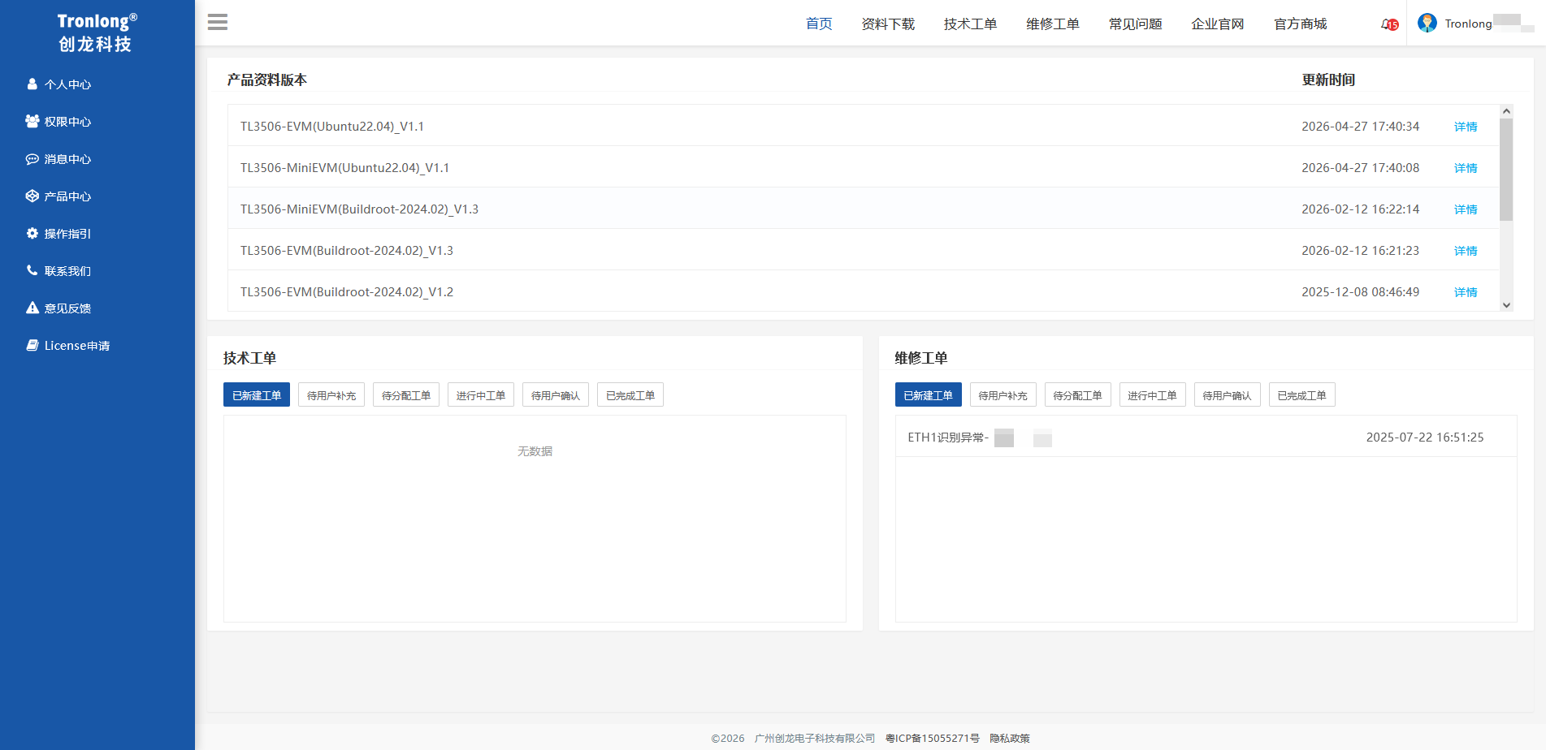This screenshot has height=750, width=1546.
Task: Click the 个人中心 person icon
Action: click(32, 84)
